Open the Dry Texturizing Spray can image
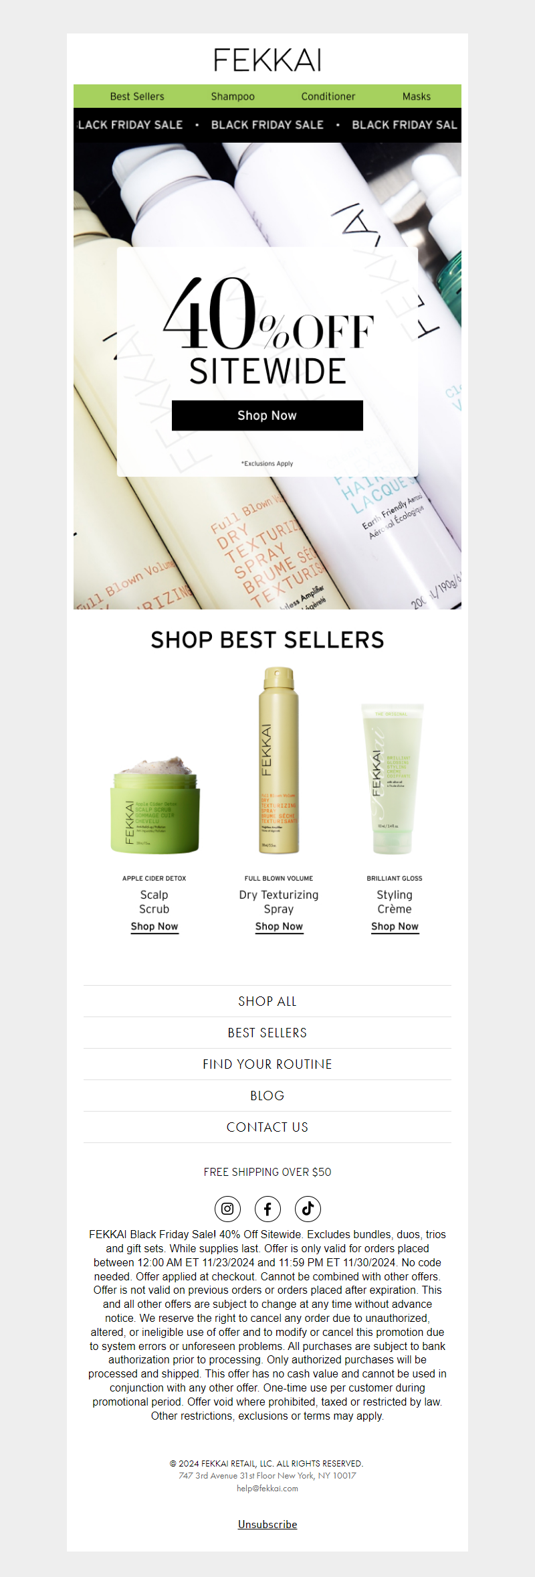The height and width of the screenshot is (1577, 535). [279, 760]
